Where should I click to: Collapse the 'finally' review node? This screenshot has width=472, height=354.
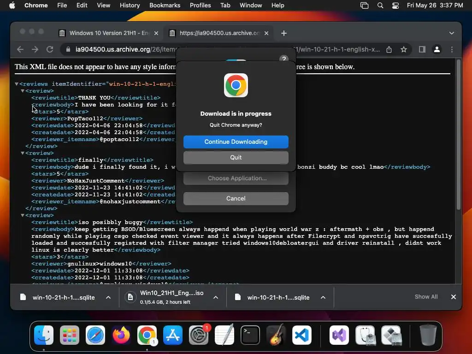pyautogui.click(x=23, y=153)
